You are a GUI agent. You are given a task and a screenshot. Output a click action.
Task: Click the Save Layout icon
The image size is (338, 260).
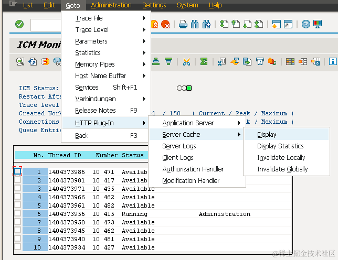pyautogui.click(x=315, y=61)
